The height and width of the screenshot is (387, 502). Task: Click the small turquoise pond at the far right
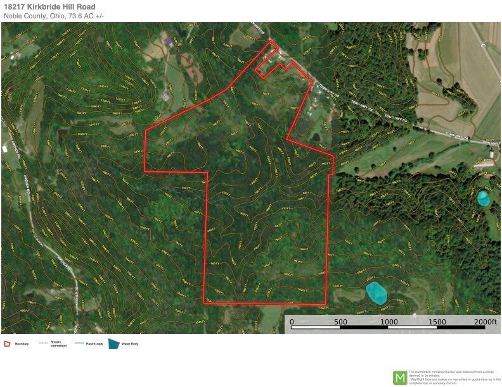483,198
